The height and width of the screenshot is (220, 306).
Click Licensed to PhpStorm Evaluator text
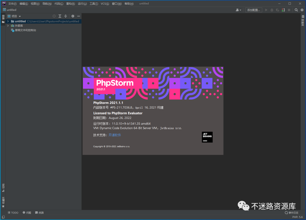[x=118, y=113]
